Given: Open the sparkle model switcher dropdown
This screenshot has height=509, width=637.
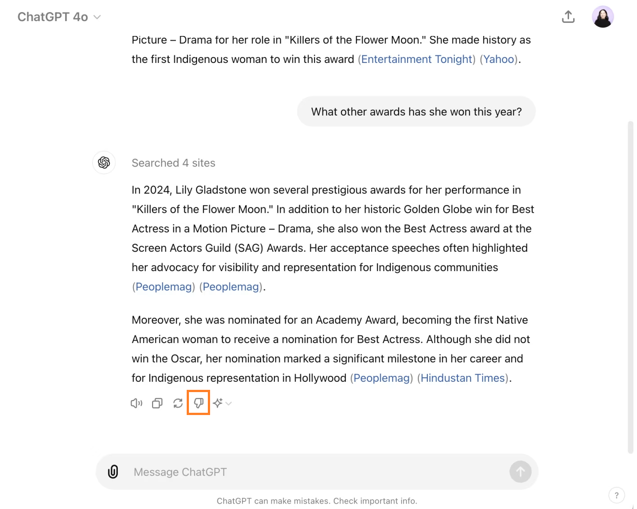Looking at the screenshot, I should [x=222, y=403].
